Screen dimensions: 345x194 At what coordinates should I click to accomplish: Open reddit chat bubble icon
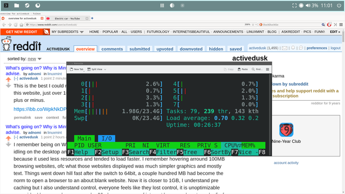[x=301, y=48]
